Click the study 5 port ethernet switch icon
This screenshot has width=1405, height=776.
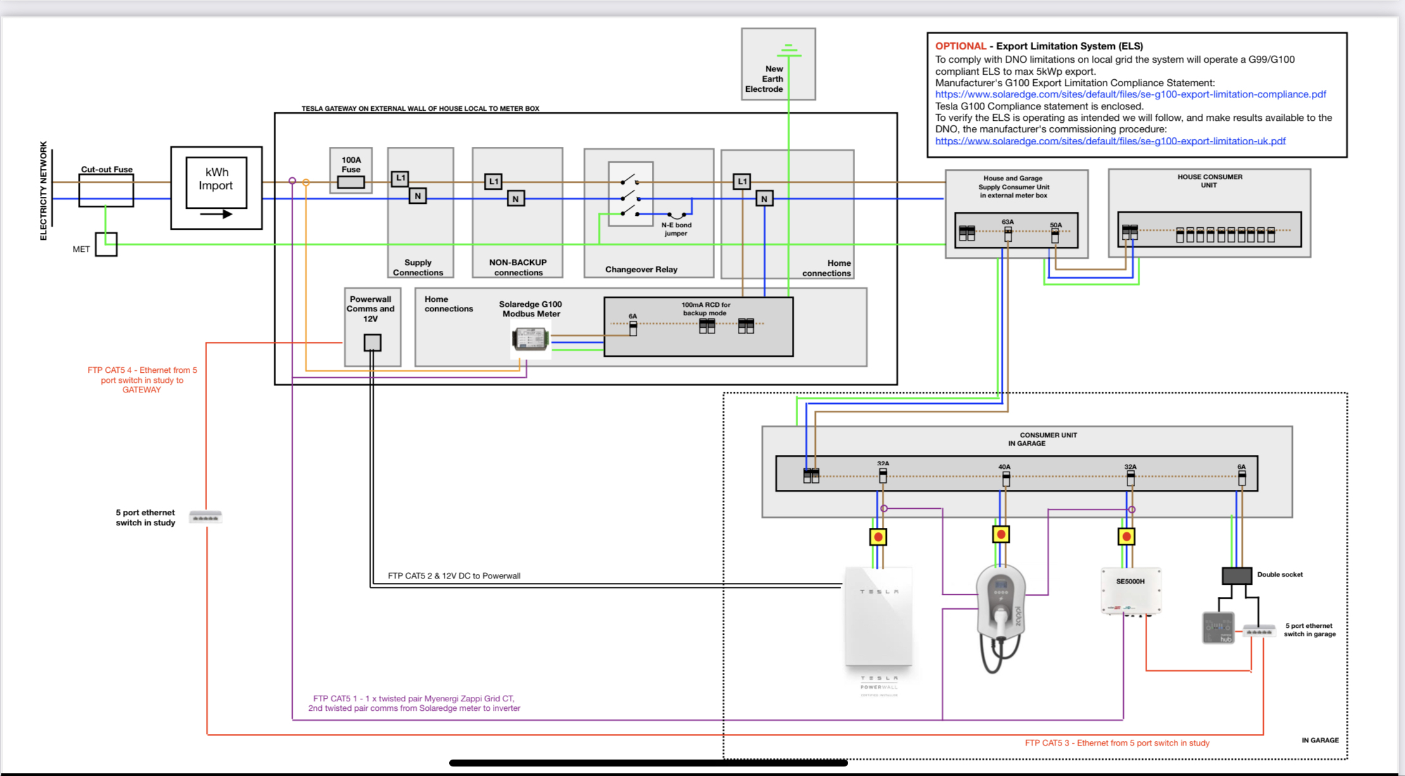coord(205,518)
